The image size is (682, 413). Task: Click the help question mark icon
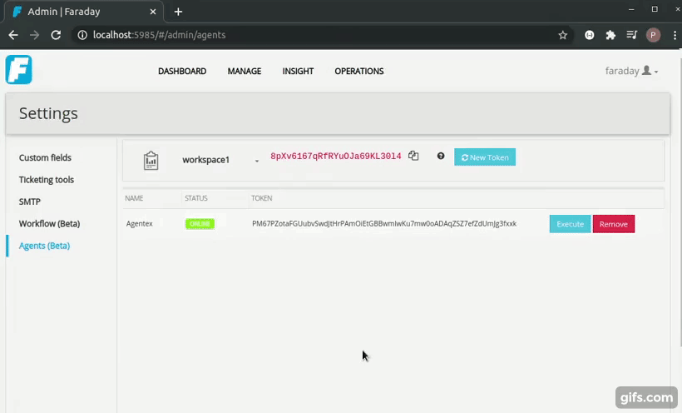point(441,156)
